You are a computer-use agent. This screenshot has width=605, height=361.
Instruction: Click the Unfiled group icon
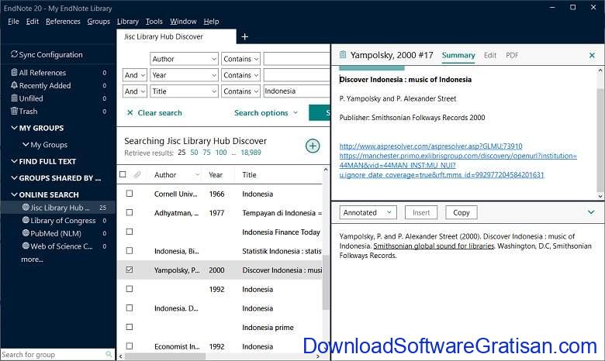point(14,98)
